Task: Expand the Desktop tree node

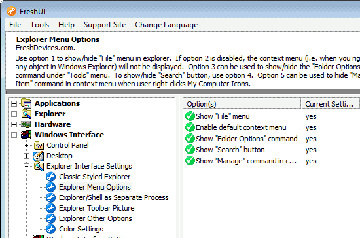Action: click(26, 156)
